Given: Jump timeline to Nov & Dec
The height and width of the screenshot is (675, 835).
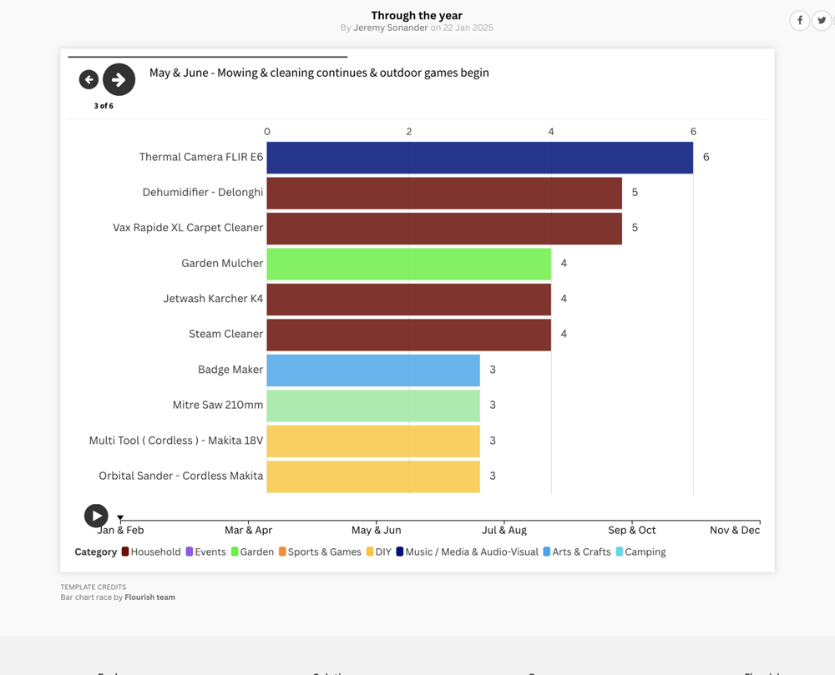Looking at the screenshot, I should tap(735, 530).
